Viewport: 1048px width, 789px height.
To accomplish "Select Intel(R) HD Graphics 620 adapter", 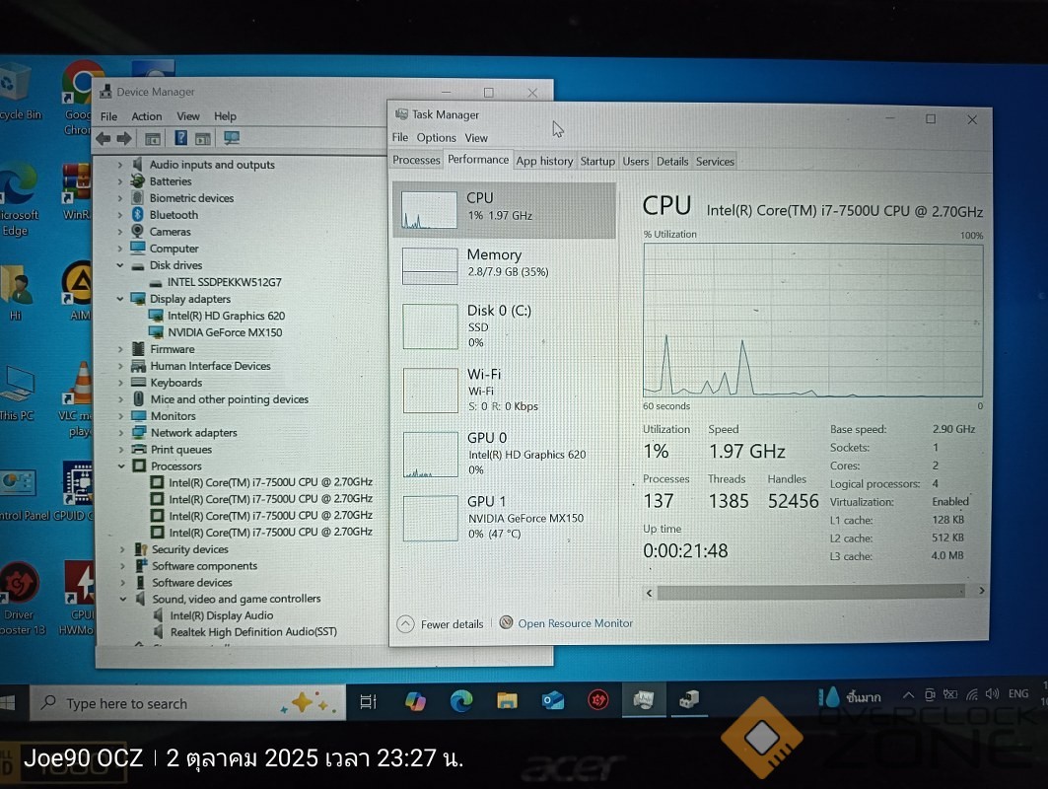I will tap(226, 316).
